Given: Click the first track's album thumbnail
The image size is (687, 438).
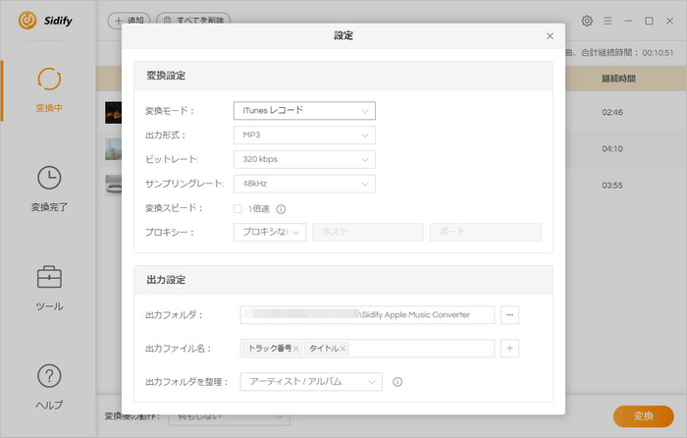Looking at the screenshot, I should coord(113,113).
